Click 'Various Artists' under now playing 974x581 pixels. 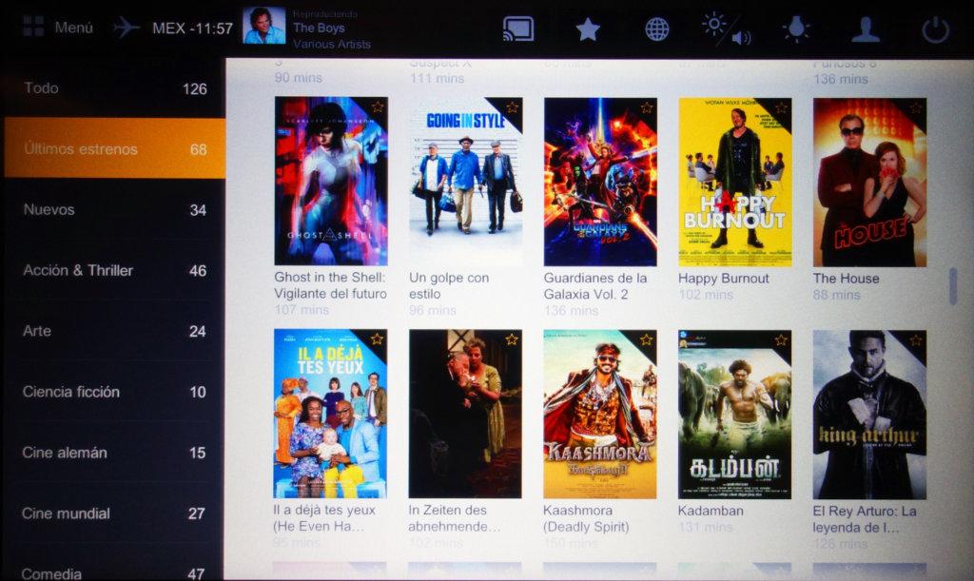332,44
